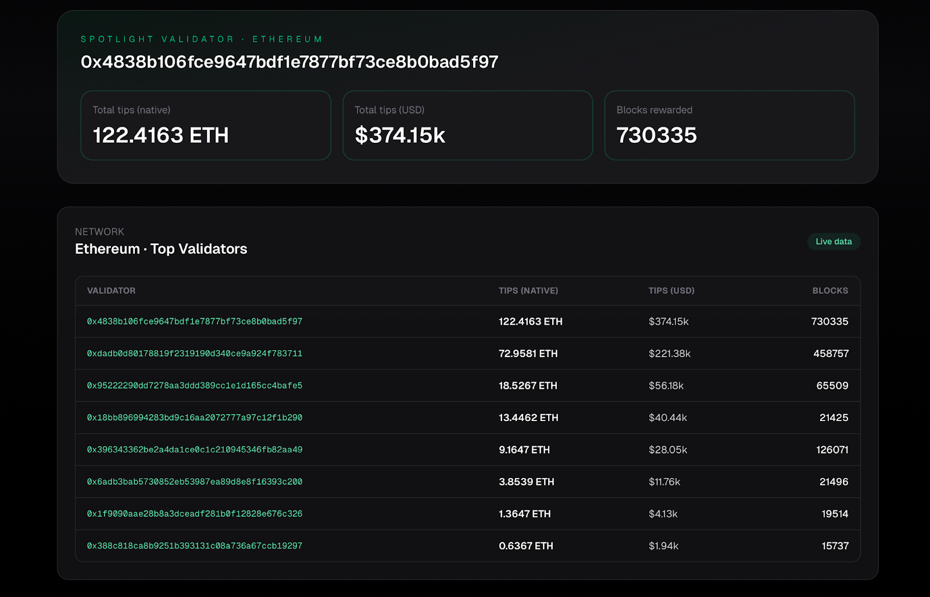Image resolution: width=930 pixels, height=597 pixels.
Task: Click the VALIDATOR column header
Action: click(111, 290)
